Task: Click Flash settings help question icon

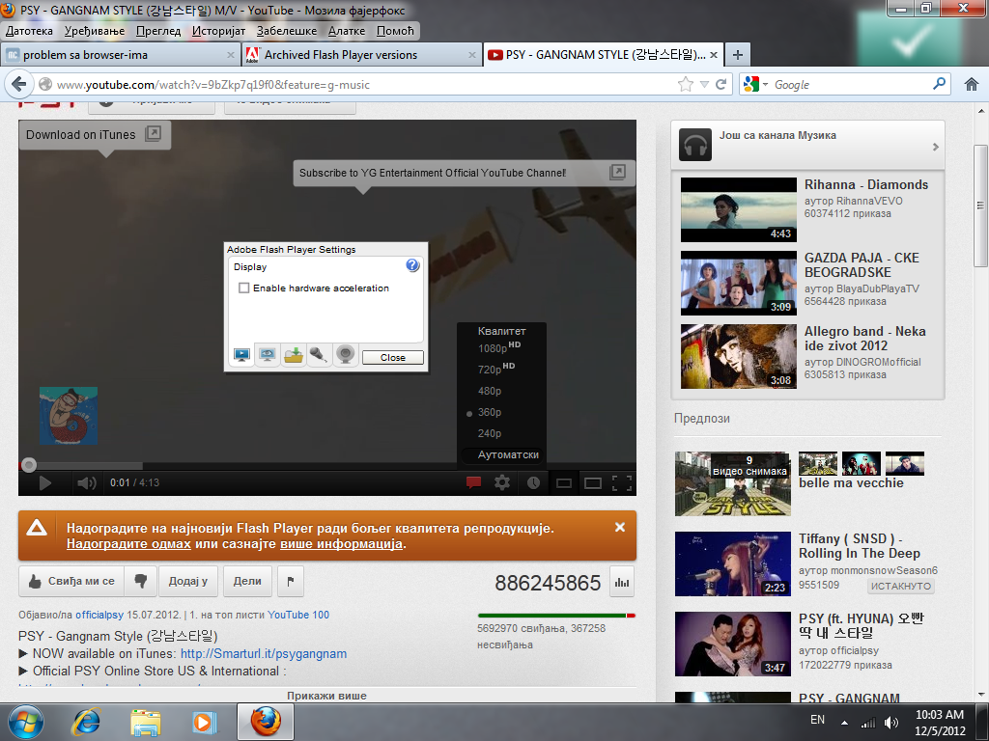Action: click(x=412, y=265)
